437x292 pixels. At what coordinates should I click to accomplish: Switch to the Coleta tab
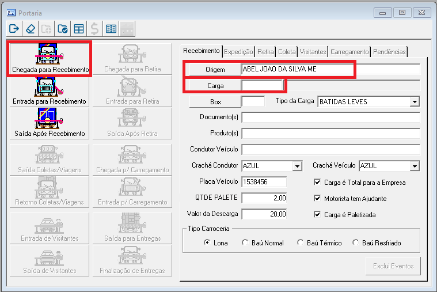click(x=287, y=52)
